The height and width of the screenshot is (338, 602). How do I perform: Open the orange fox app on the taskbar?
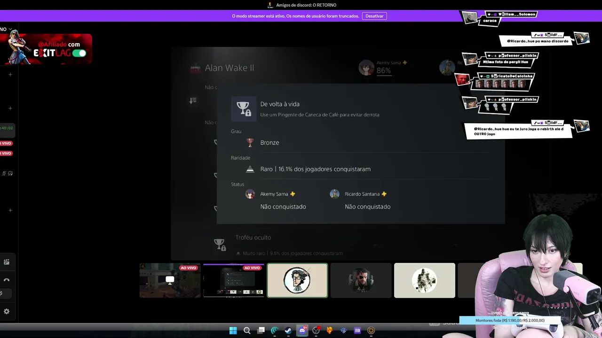point(330,330)
